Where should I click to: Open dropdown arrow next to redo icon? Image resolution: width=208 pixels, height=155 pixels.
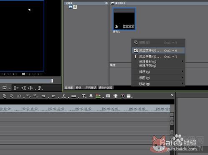pyautogui.click(x=58, y=97)
